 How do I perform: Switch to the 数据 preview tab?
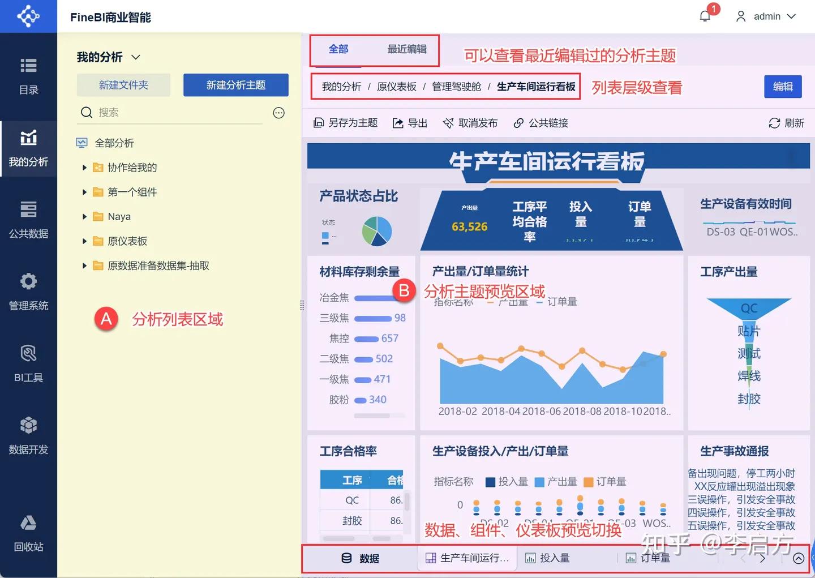pos(362,558)
